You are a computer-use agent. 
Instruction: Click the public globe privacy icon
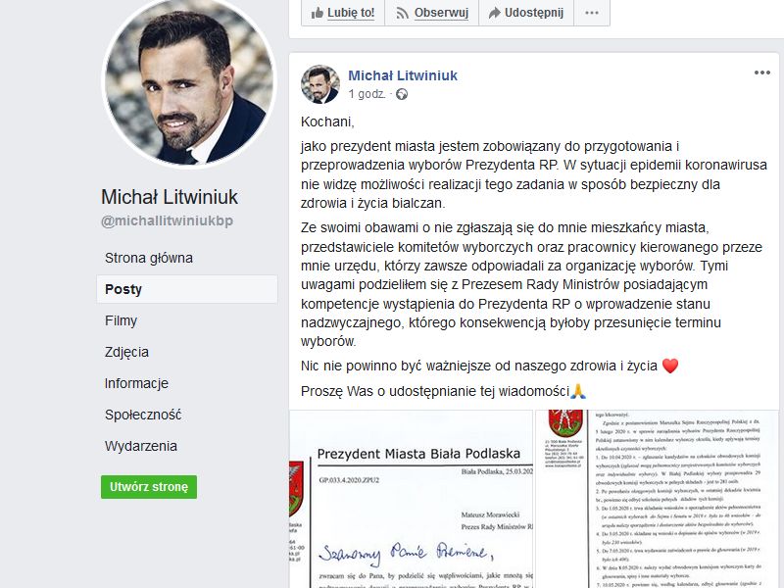point(402,94)
